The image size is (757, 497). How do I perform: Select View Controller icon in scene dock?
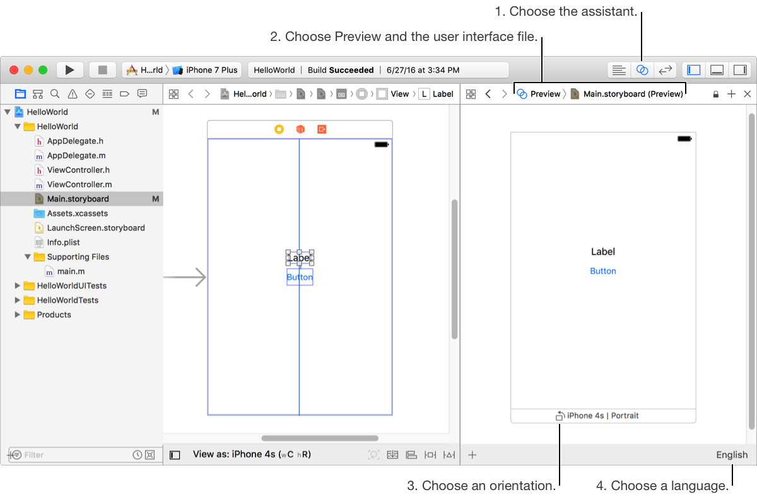pos(279,129)
